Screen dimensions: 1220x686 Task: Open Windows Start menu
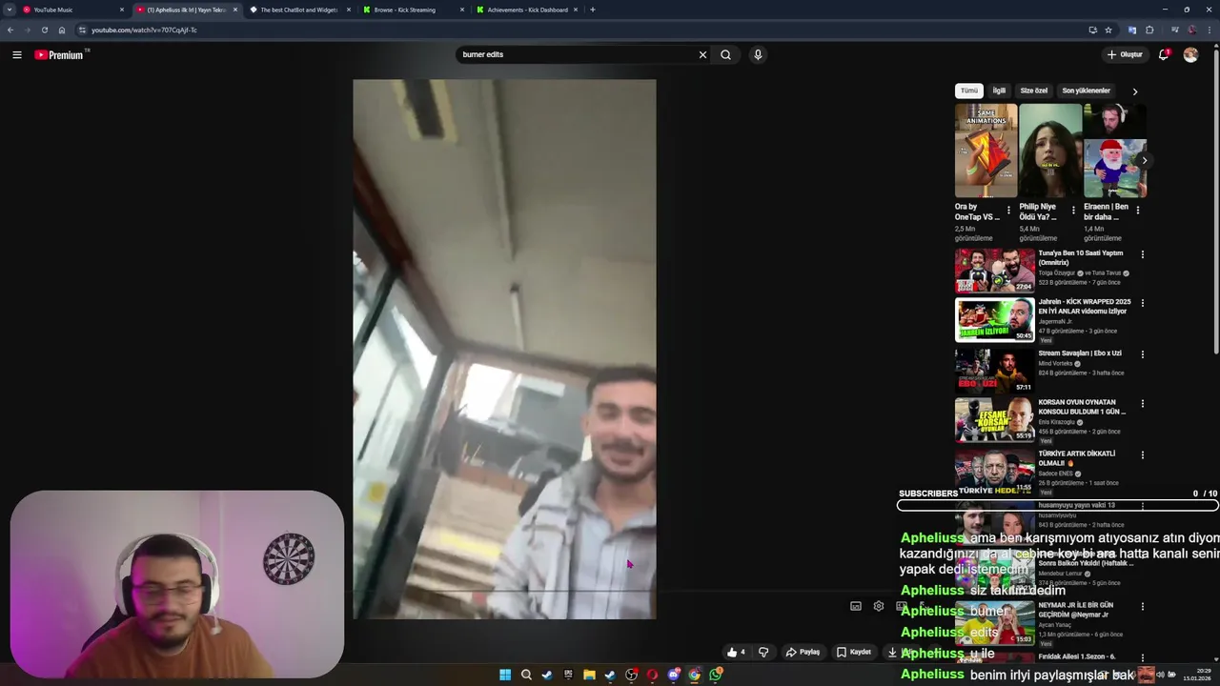(x=505, y=675)
